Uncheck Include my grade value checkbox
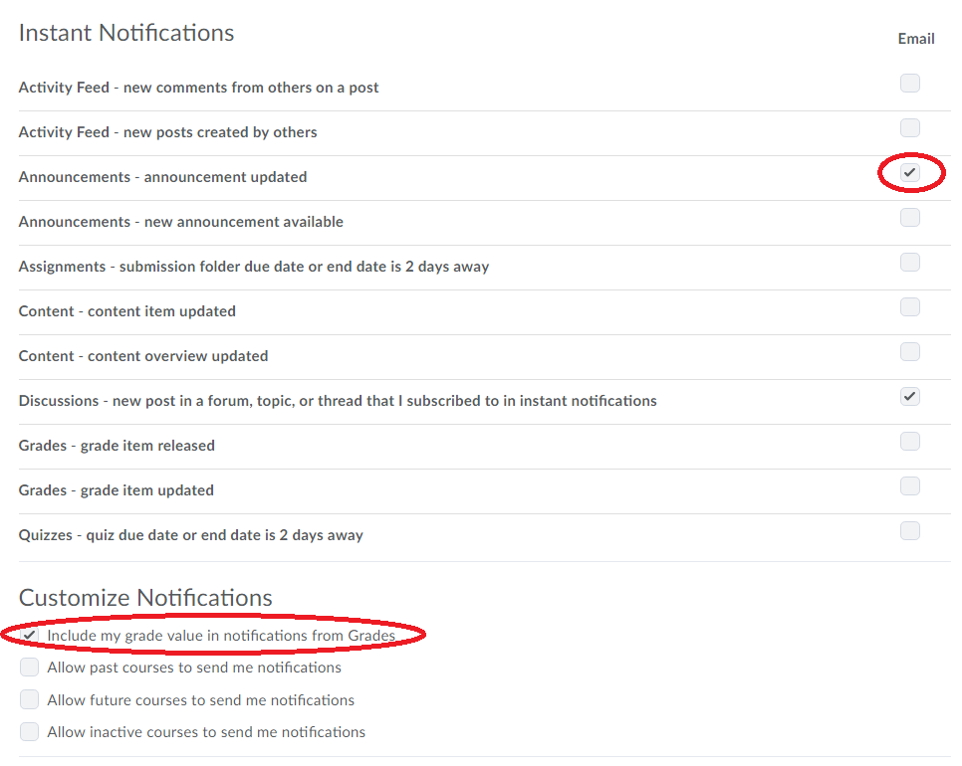 pyautogui.click(x=30, y=635)
